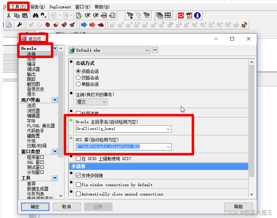277x218 pixels.
Task: Click the document checkmark toolbar icon
Action: (79, 16)
